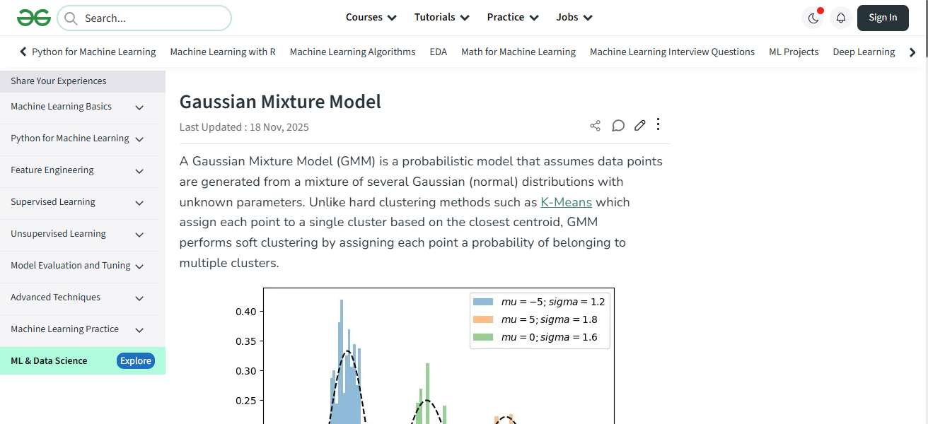Open article comments with the speech bubble icon
This screenshot has width=928, height=424.
(617, 125)
